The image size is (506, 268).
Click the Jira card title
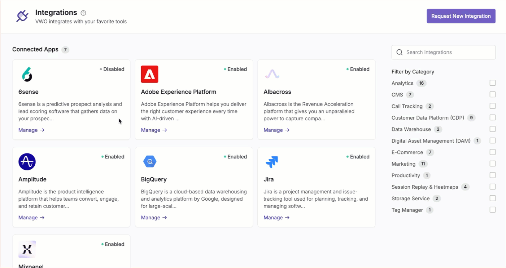tap(269, 179)
